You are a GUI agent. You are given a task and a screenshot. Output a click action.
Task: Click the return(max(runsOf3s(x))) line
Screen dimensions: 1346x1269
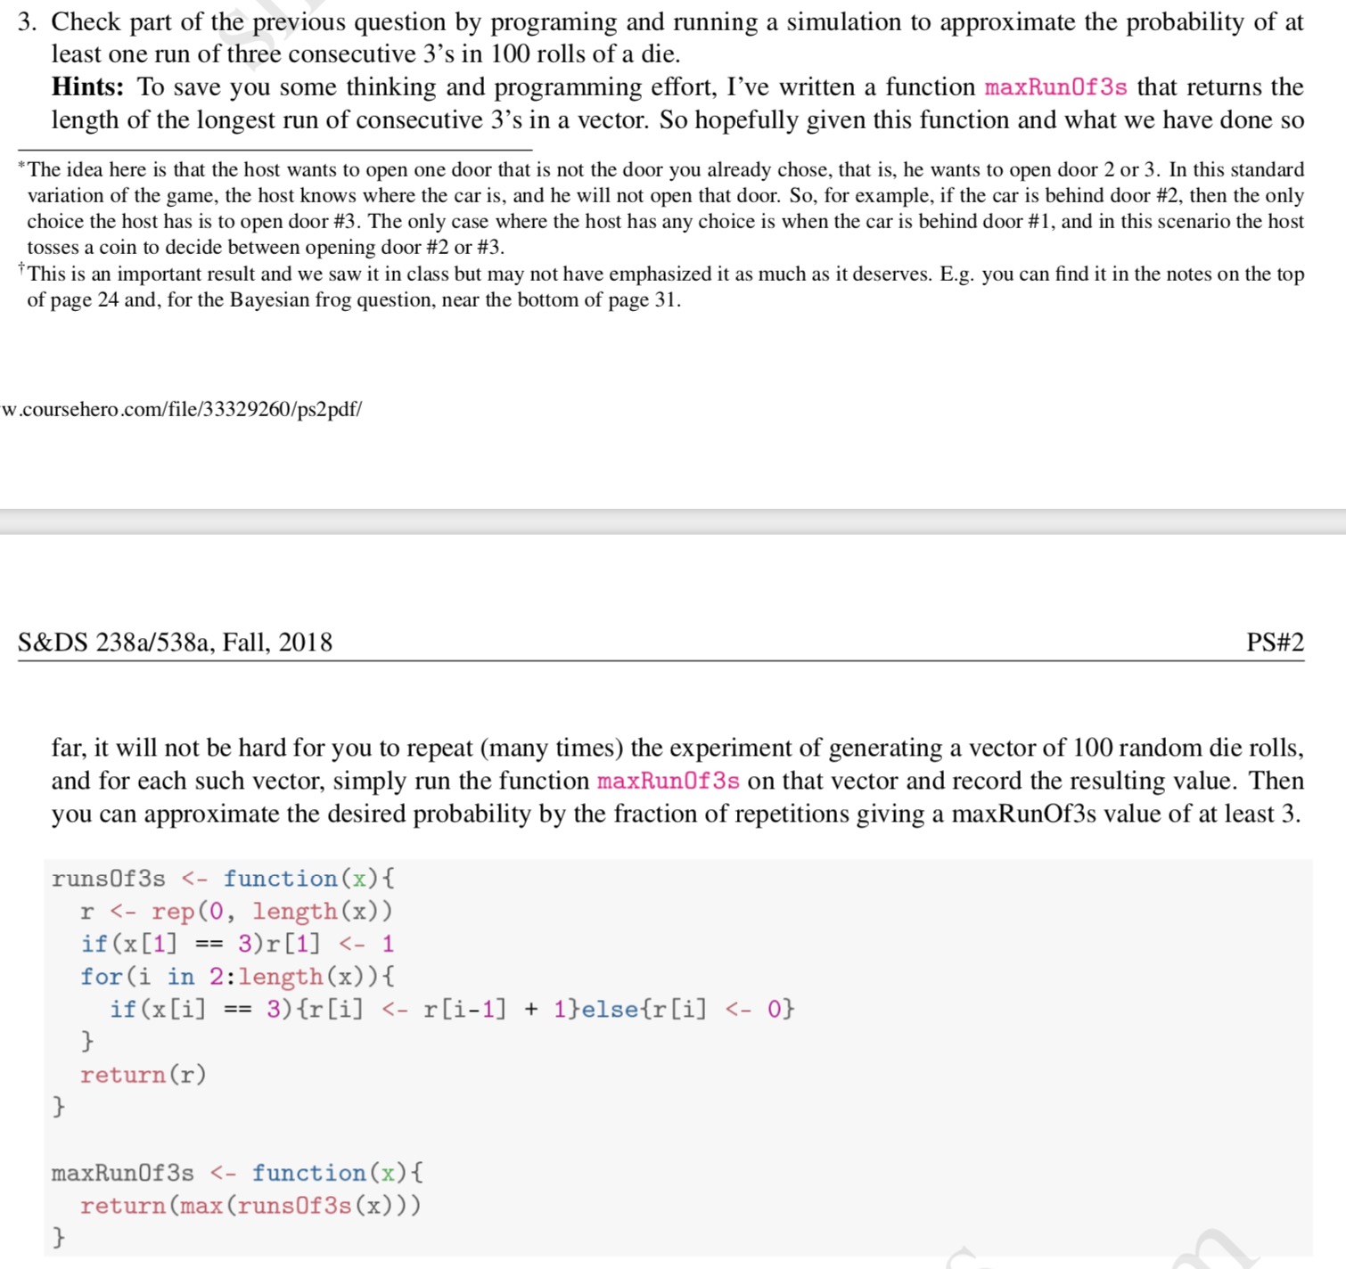coord(251,1206)
